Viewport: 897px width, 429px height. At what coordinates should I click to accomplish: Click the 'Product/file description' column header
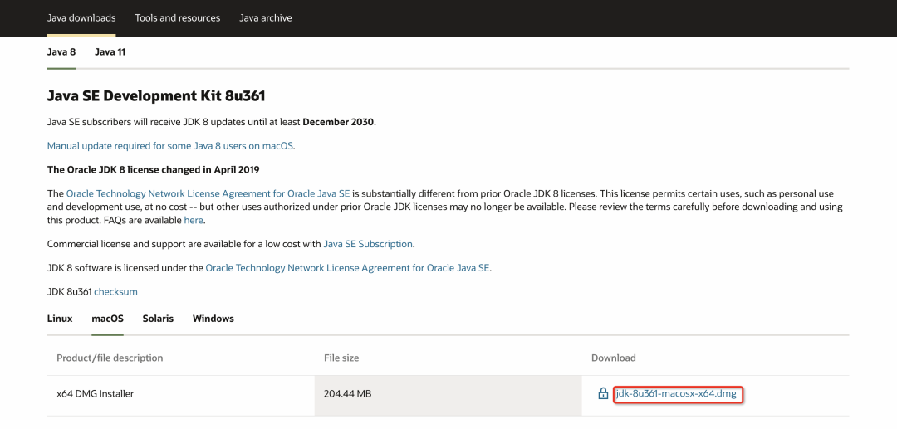tap(110, 358)
